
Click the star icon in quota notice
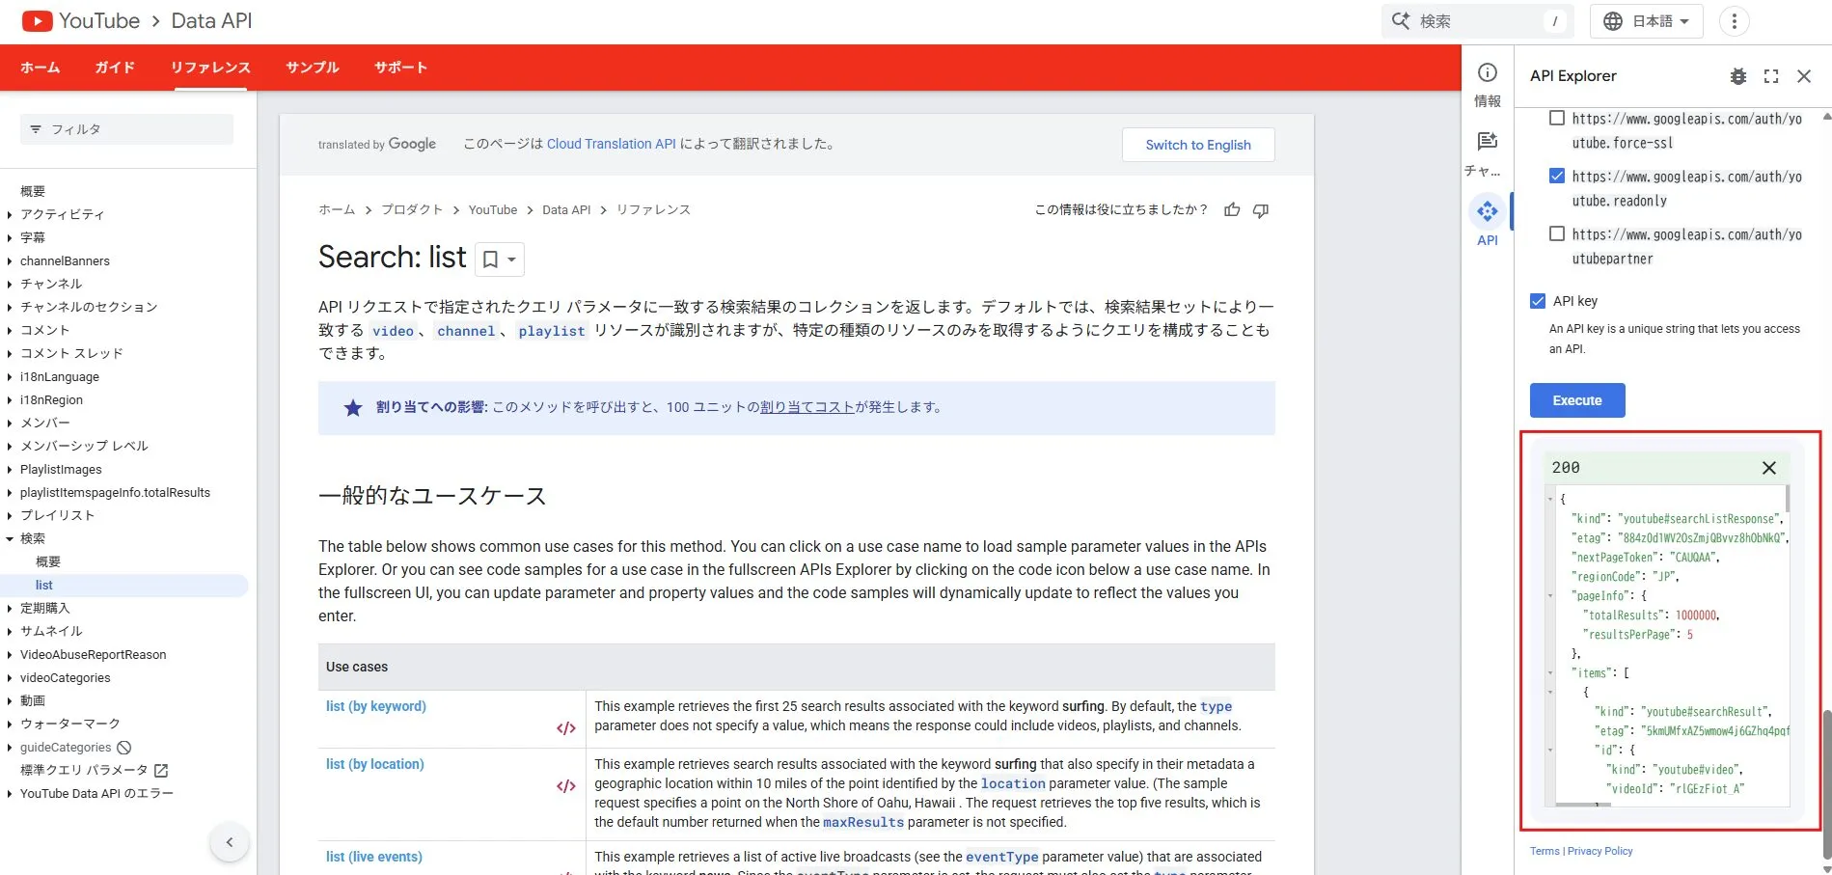pos(353,408)
